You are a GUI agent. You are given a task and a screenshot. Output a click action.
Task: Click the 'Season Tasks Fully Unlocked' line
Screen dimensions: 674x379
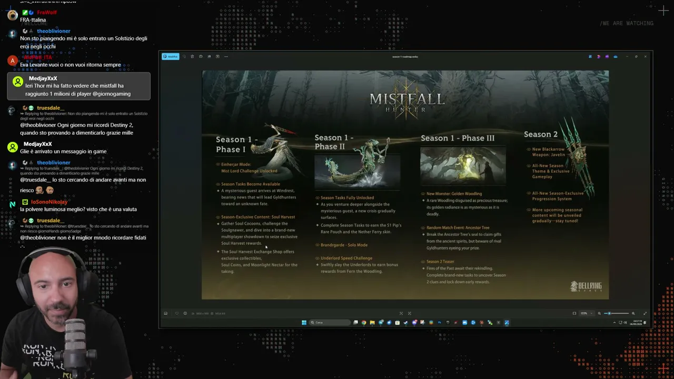coord(347,197)
